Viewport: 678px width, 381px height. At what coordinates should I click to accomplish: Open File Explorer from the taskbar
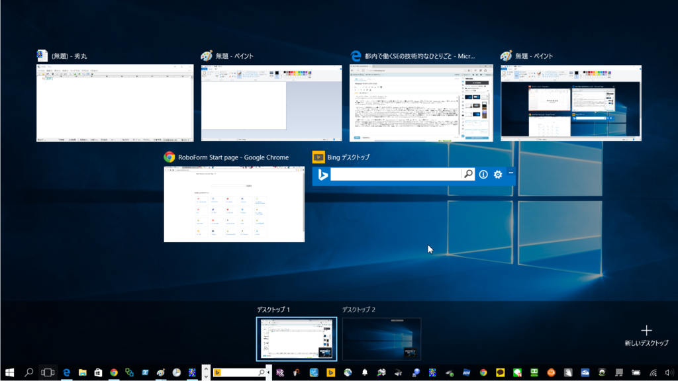tap(82, 372)
